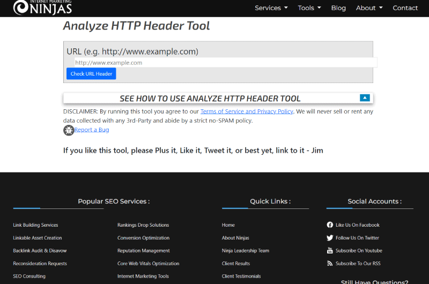Collapse the how-to-use section arrow button
The width and height of the screenshot is (429, 284).
tap(365, 98)
